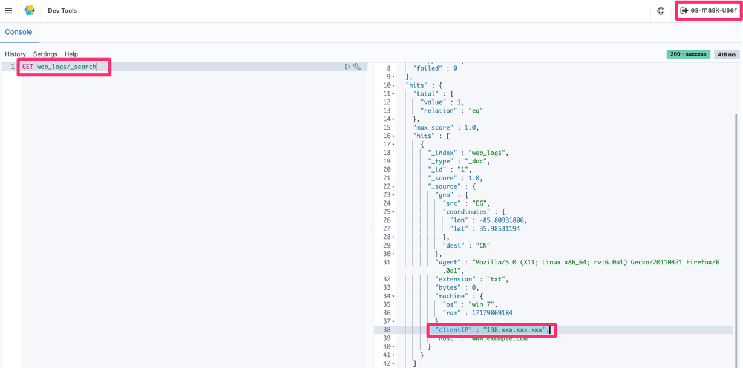Open the Help menu item
Image resolution: width=743 pixels, height=368 pixels.
pos(71,54)
